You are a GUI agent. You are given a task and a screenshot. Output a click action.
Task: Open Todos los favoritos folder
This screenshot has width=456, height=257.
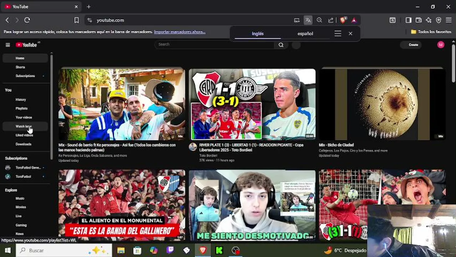click(431, 32)
